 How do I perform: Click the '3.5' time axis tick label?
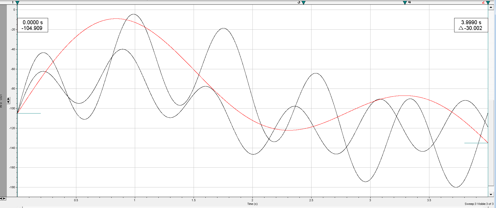click(429, 200)
